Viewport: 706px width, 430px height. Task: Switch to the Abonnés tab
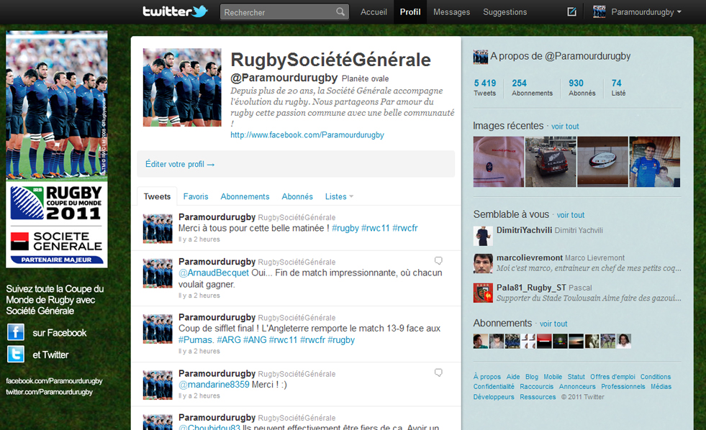297,196
